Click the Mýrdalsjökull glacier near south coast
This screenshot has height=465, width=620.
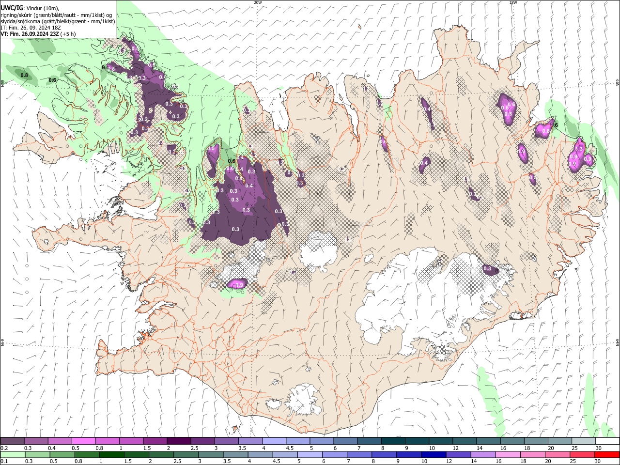click(304, 398)
